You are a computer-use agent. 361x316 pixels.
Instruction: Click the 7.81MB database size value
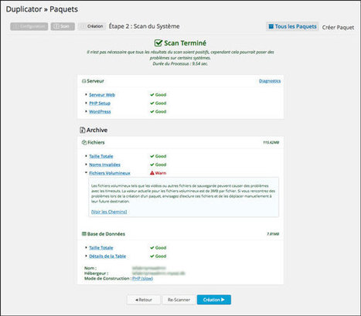point(273,234)
